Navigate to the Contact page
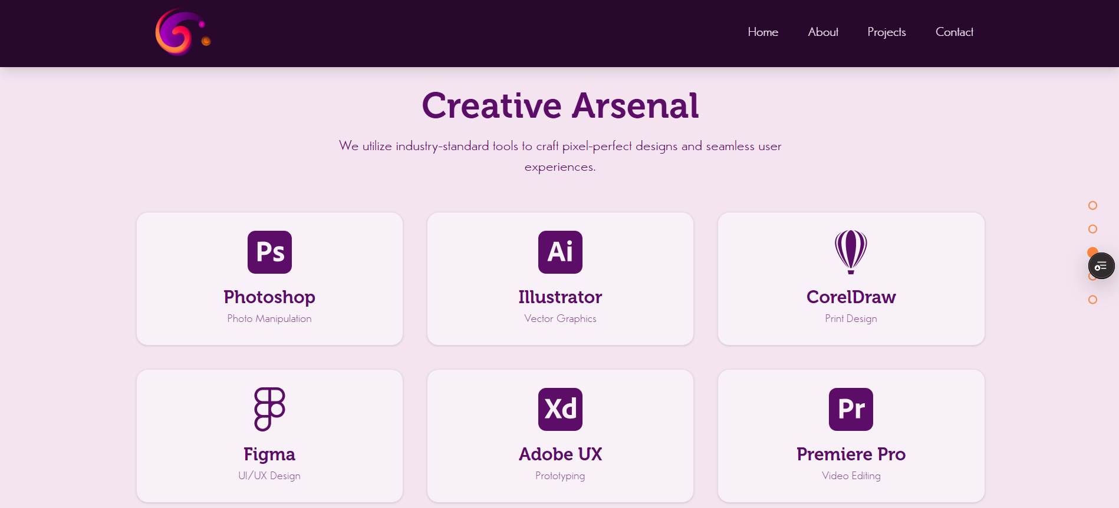This screenshot has height=508, width=1119. click(x=954, y=32)
